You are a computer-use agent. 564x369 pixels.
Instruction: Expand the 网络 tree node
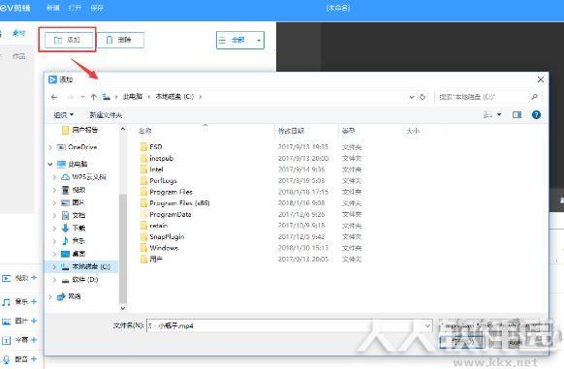click(50, 296)
